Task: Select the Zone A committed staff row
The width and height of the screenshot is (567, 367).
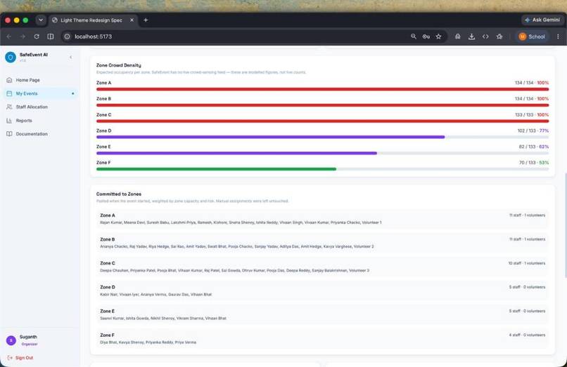Action: tap(323, 219)
